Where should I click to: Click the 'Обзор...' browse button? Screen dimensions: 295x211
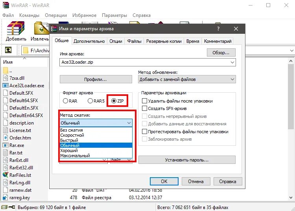click(221, 53)
